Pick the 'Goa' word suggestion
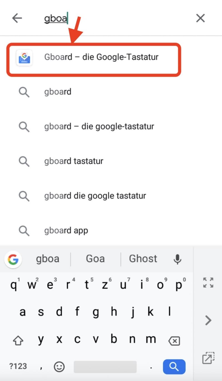 [x=95, y=259]
